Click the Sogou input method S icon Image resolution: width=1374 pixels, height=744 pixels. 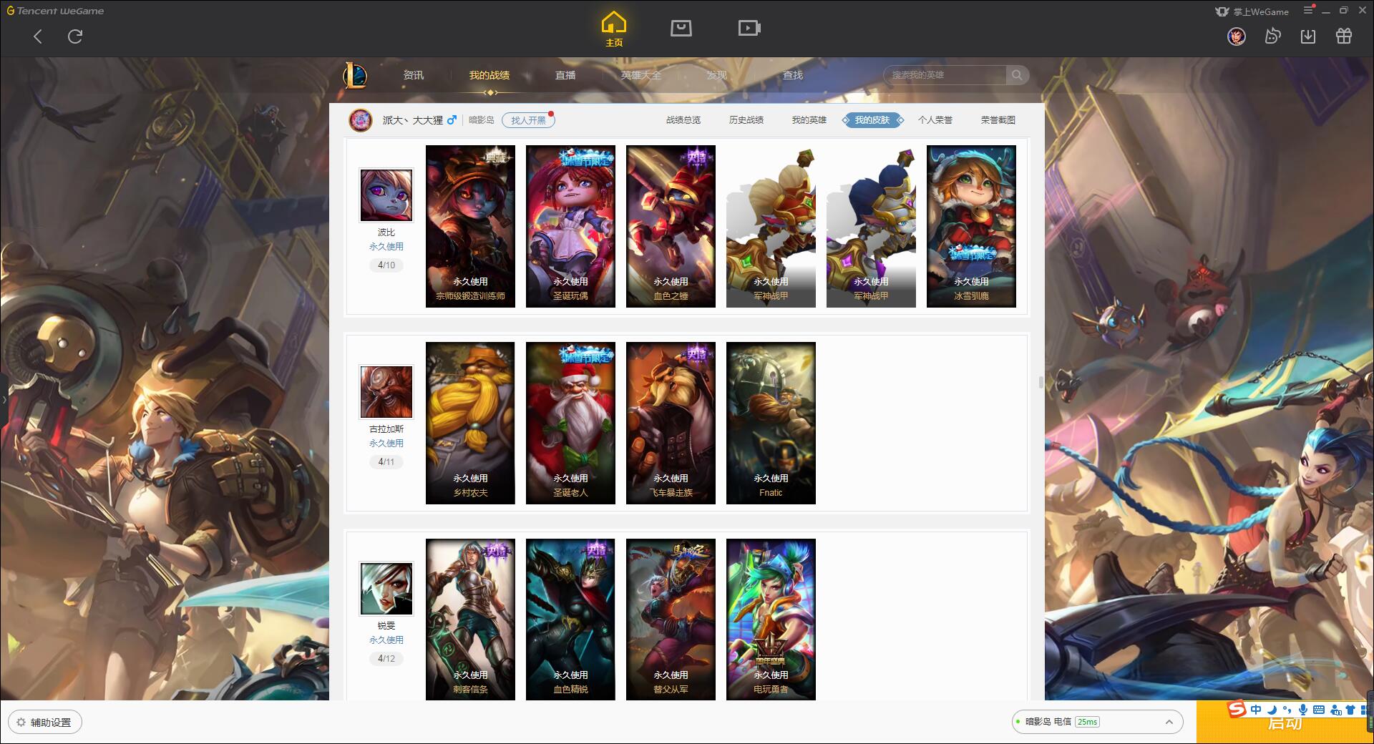click(1237, 709)
